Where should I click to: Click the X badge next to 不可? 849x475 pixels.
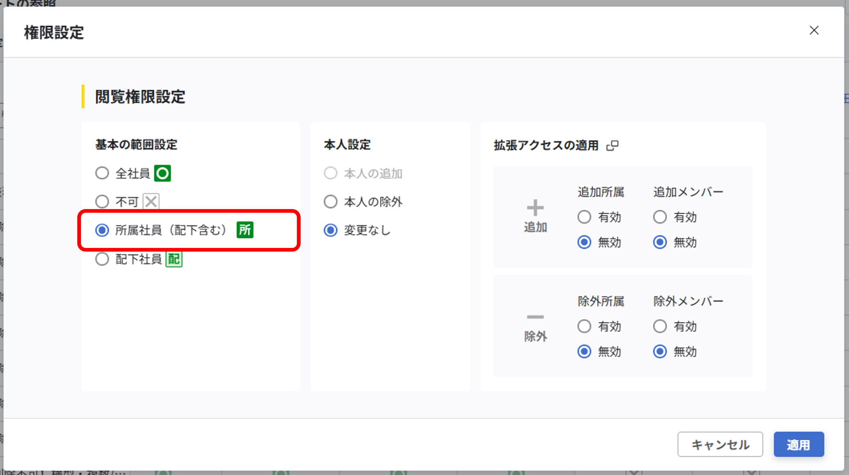(x=151, y=202)
